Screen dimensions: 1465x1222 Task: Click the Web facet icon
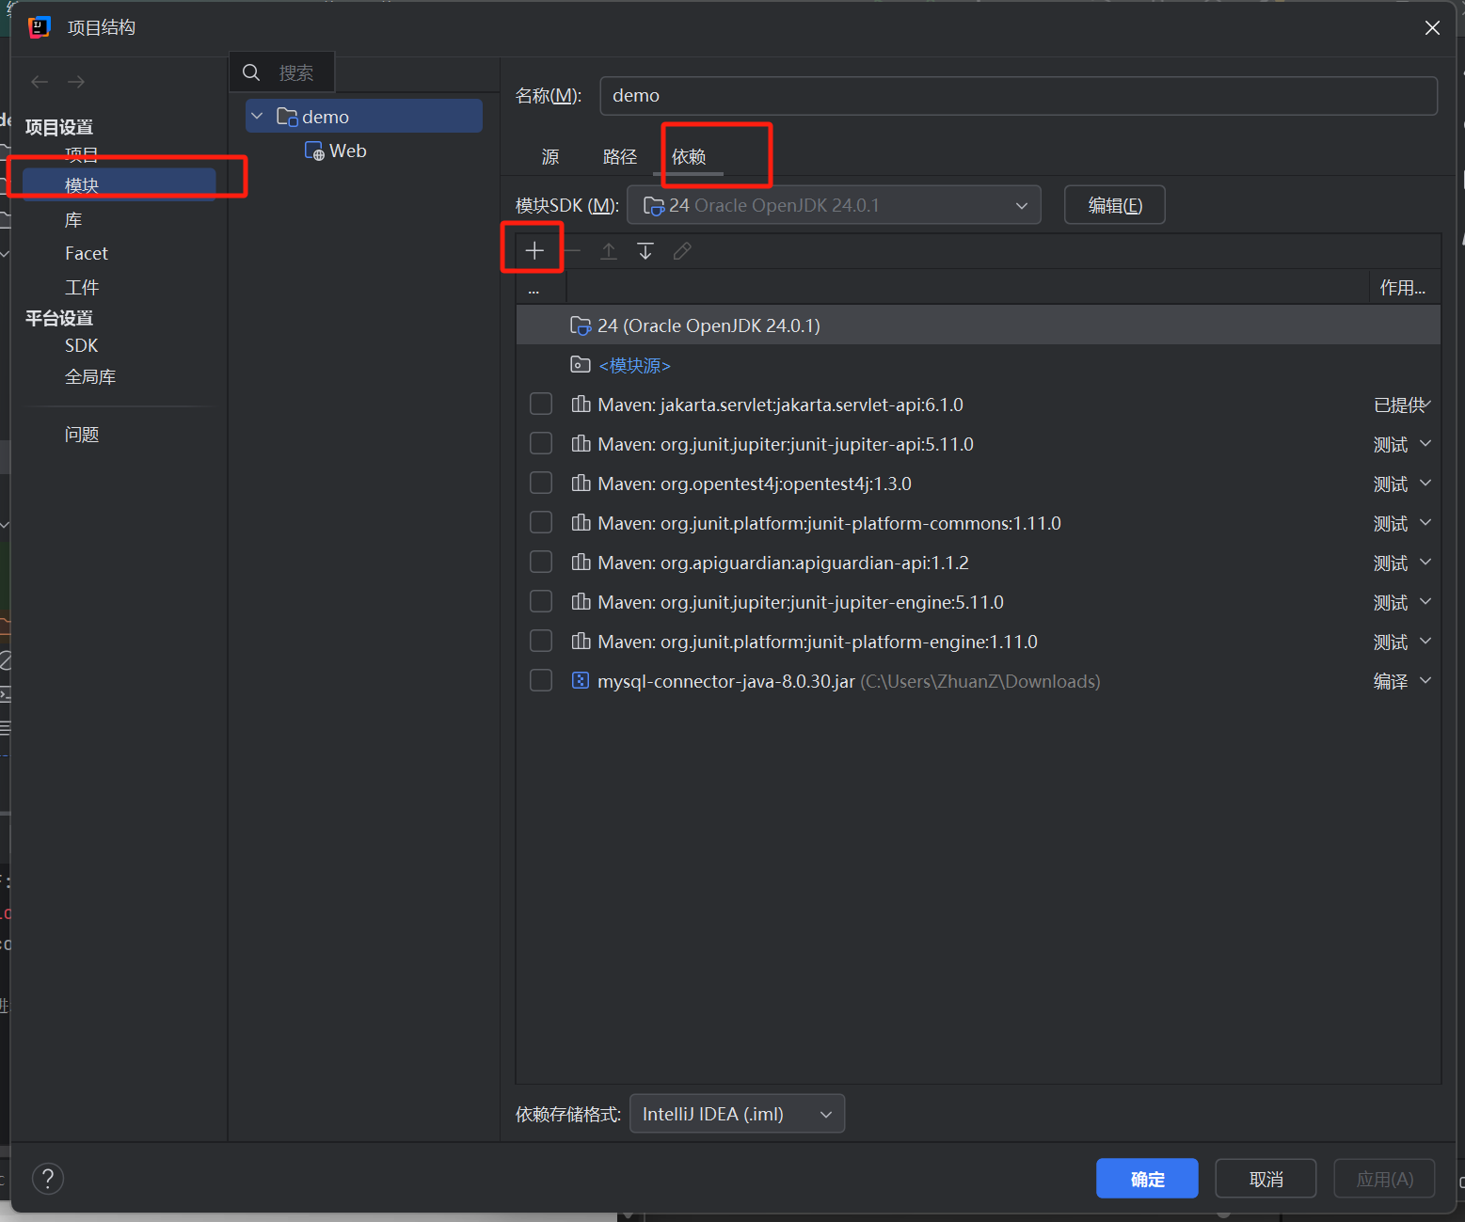pos(314,151)
